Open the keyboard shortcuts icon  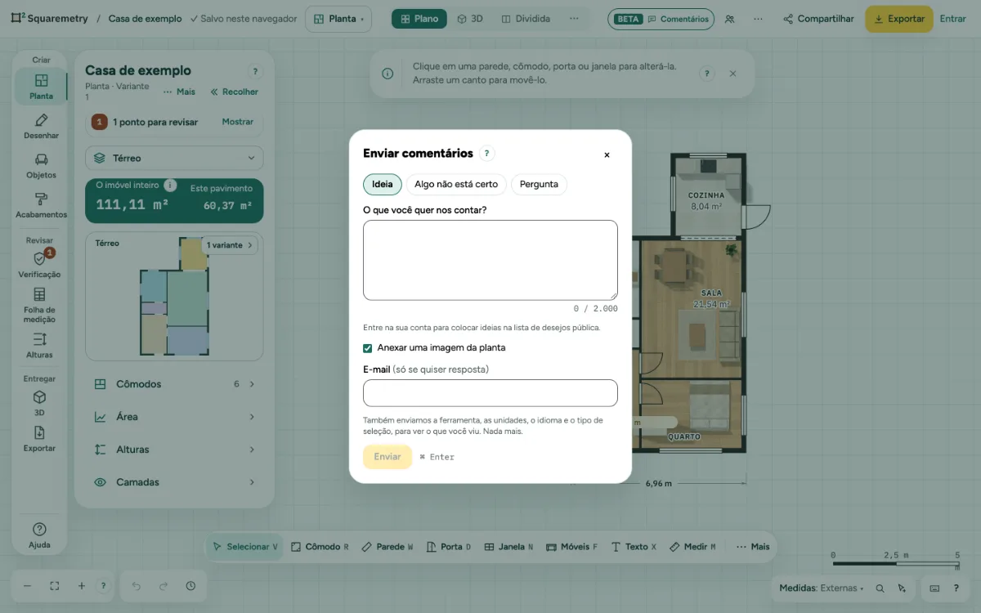click(x=934, y=588)
